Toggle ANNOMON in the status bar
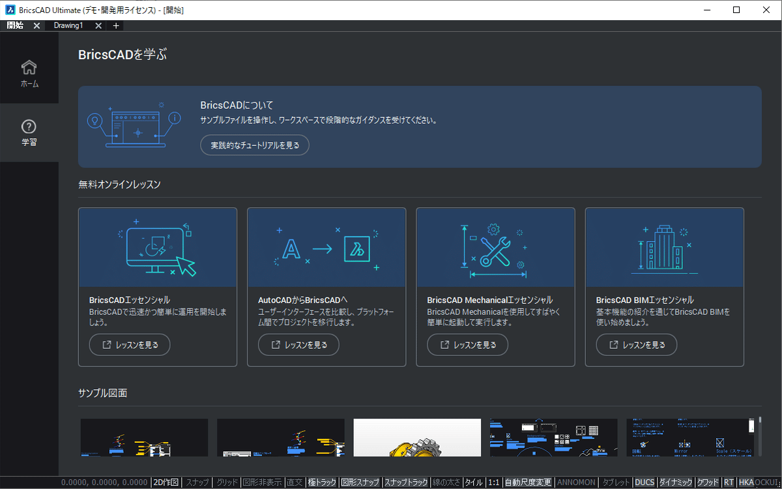Viewport: 782px width, 489px height. coord(576,482)
